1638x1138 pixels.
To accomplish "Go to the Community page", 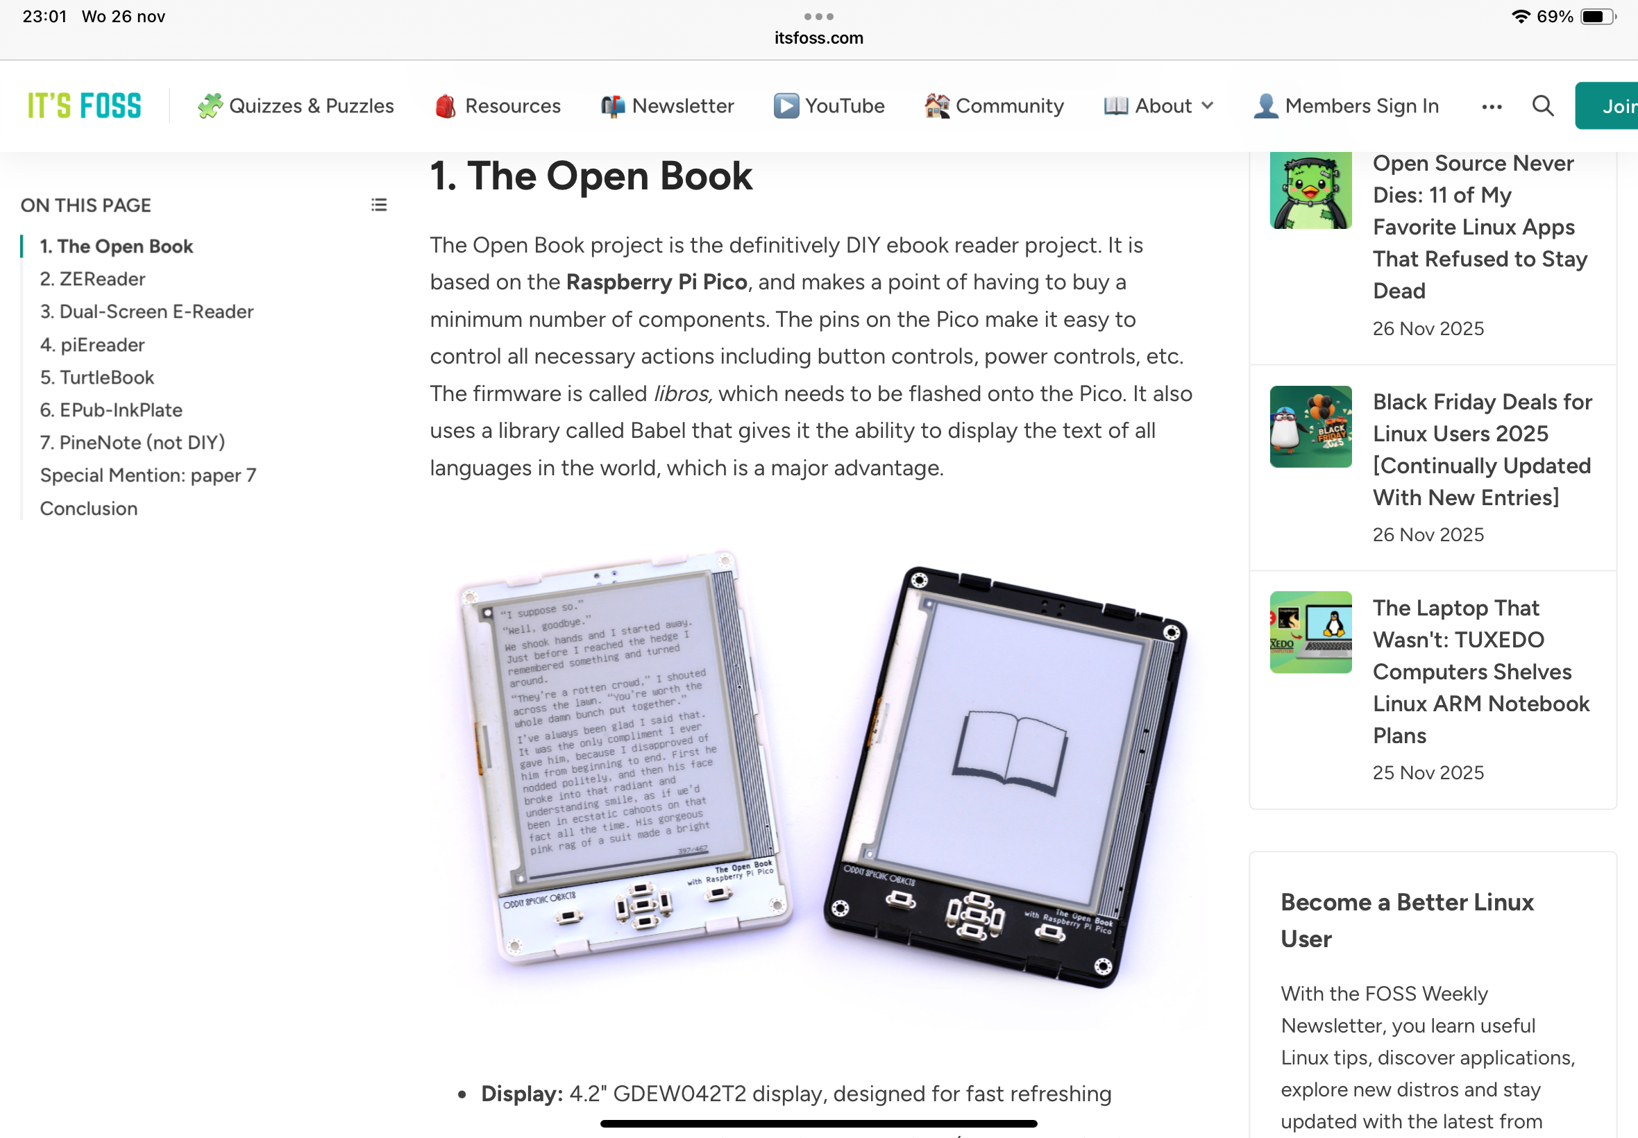I will coord(993,105).
